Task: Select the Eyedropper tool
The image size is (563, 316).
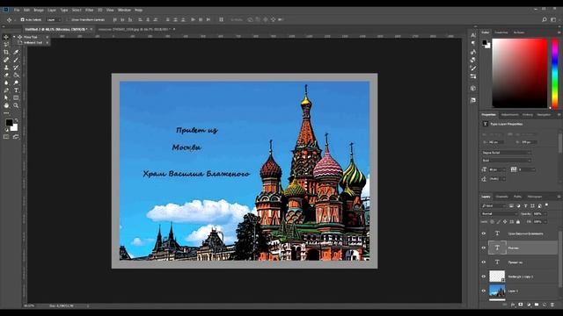Action: (16, 52)
